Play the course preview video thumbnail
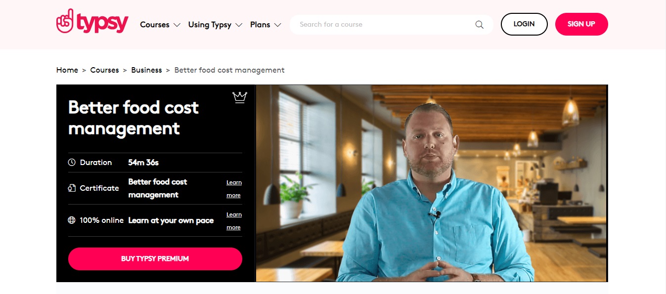 click(432, 183)
